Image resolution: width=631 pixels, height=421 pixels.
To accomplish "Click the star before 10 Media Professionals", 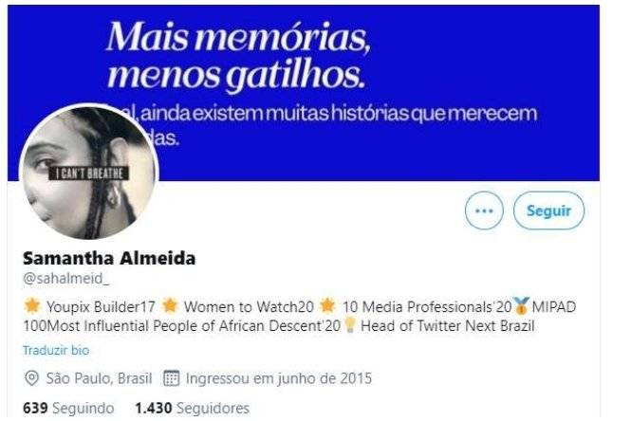I will [327, 305].
